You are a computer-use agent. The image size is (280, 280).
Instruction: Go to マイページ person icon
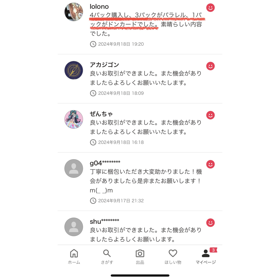point(206,253)
